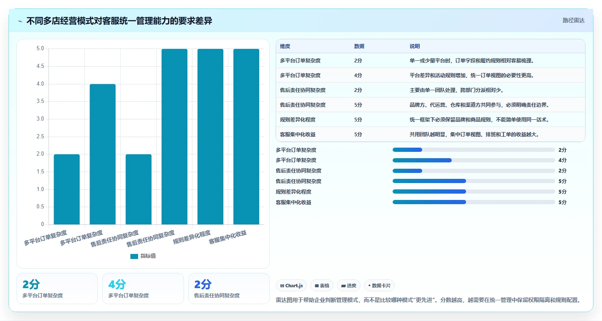
Task: Click the description starting 统一框架下必须保留
Action: pos(479,120)
